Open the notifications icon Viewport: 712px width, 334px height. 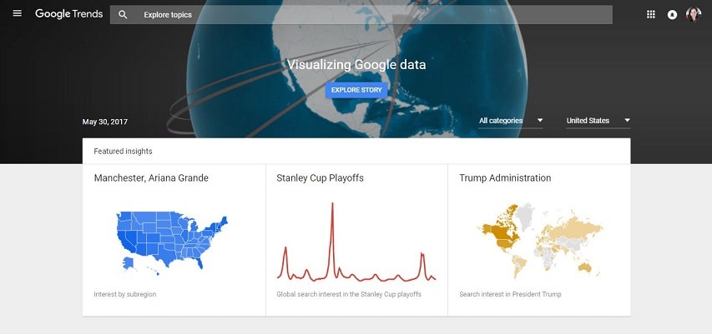672,15
